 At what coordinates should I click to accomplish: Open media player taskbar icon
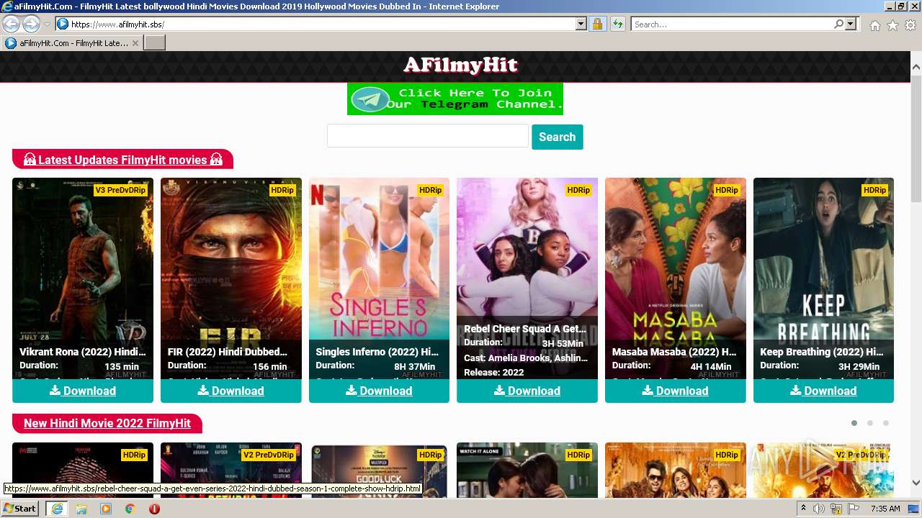tap(106, 509)
